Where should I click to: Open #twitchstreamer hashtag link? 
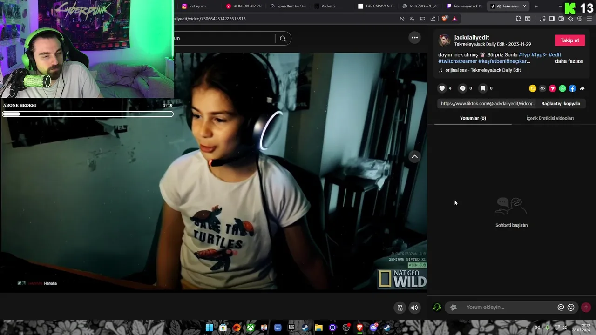click(458, 61)
